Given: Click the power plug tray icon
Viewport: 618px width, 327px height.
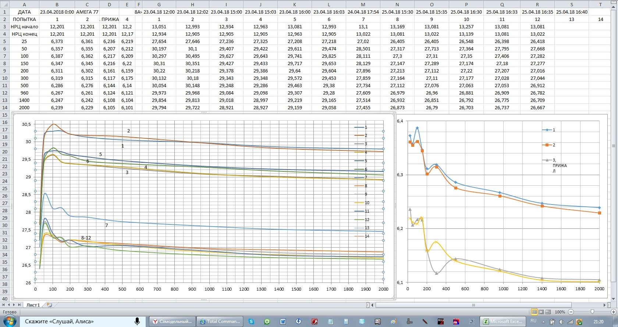Looking at the screenshot, I should [552, 322].
